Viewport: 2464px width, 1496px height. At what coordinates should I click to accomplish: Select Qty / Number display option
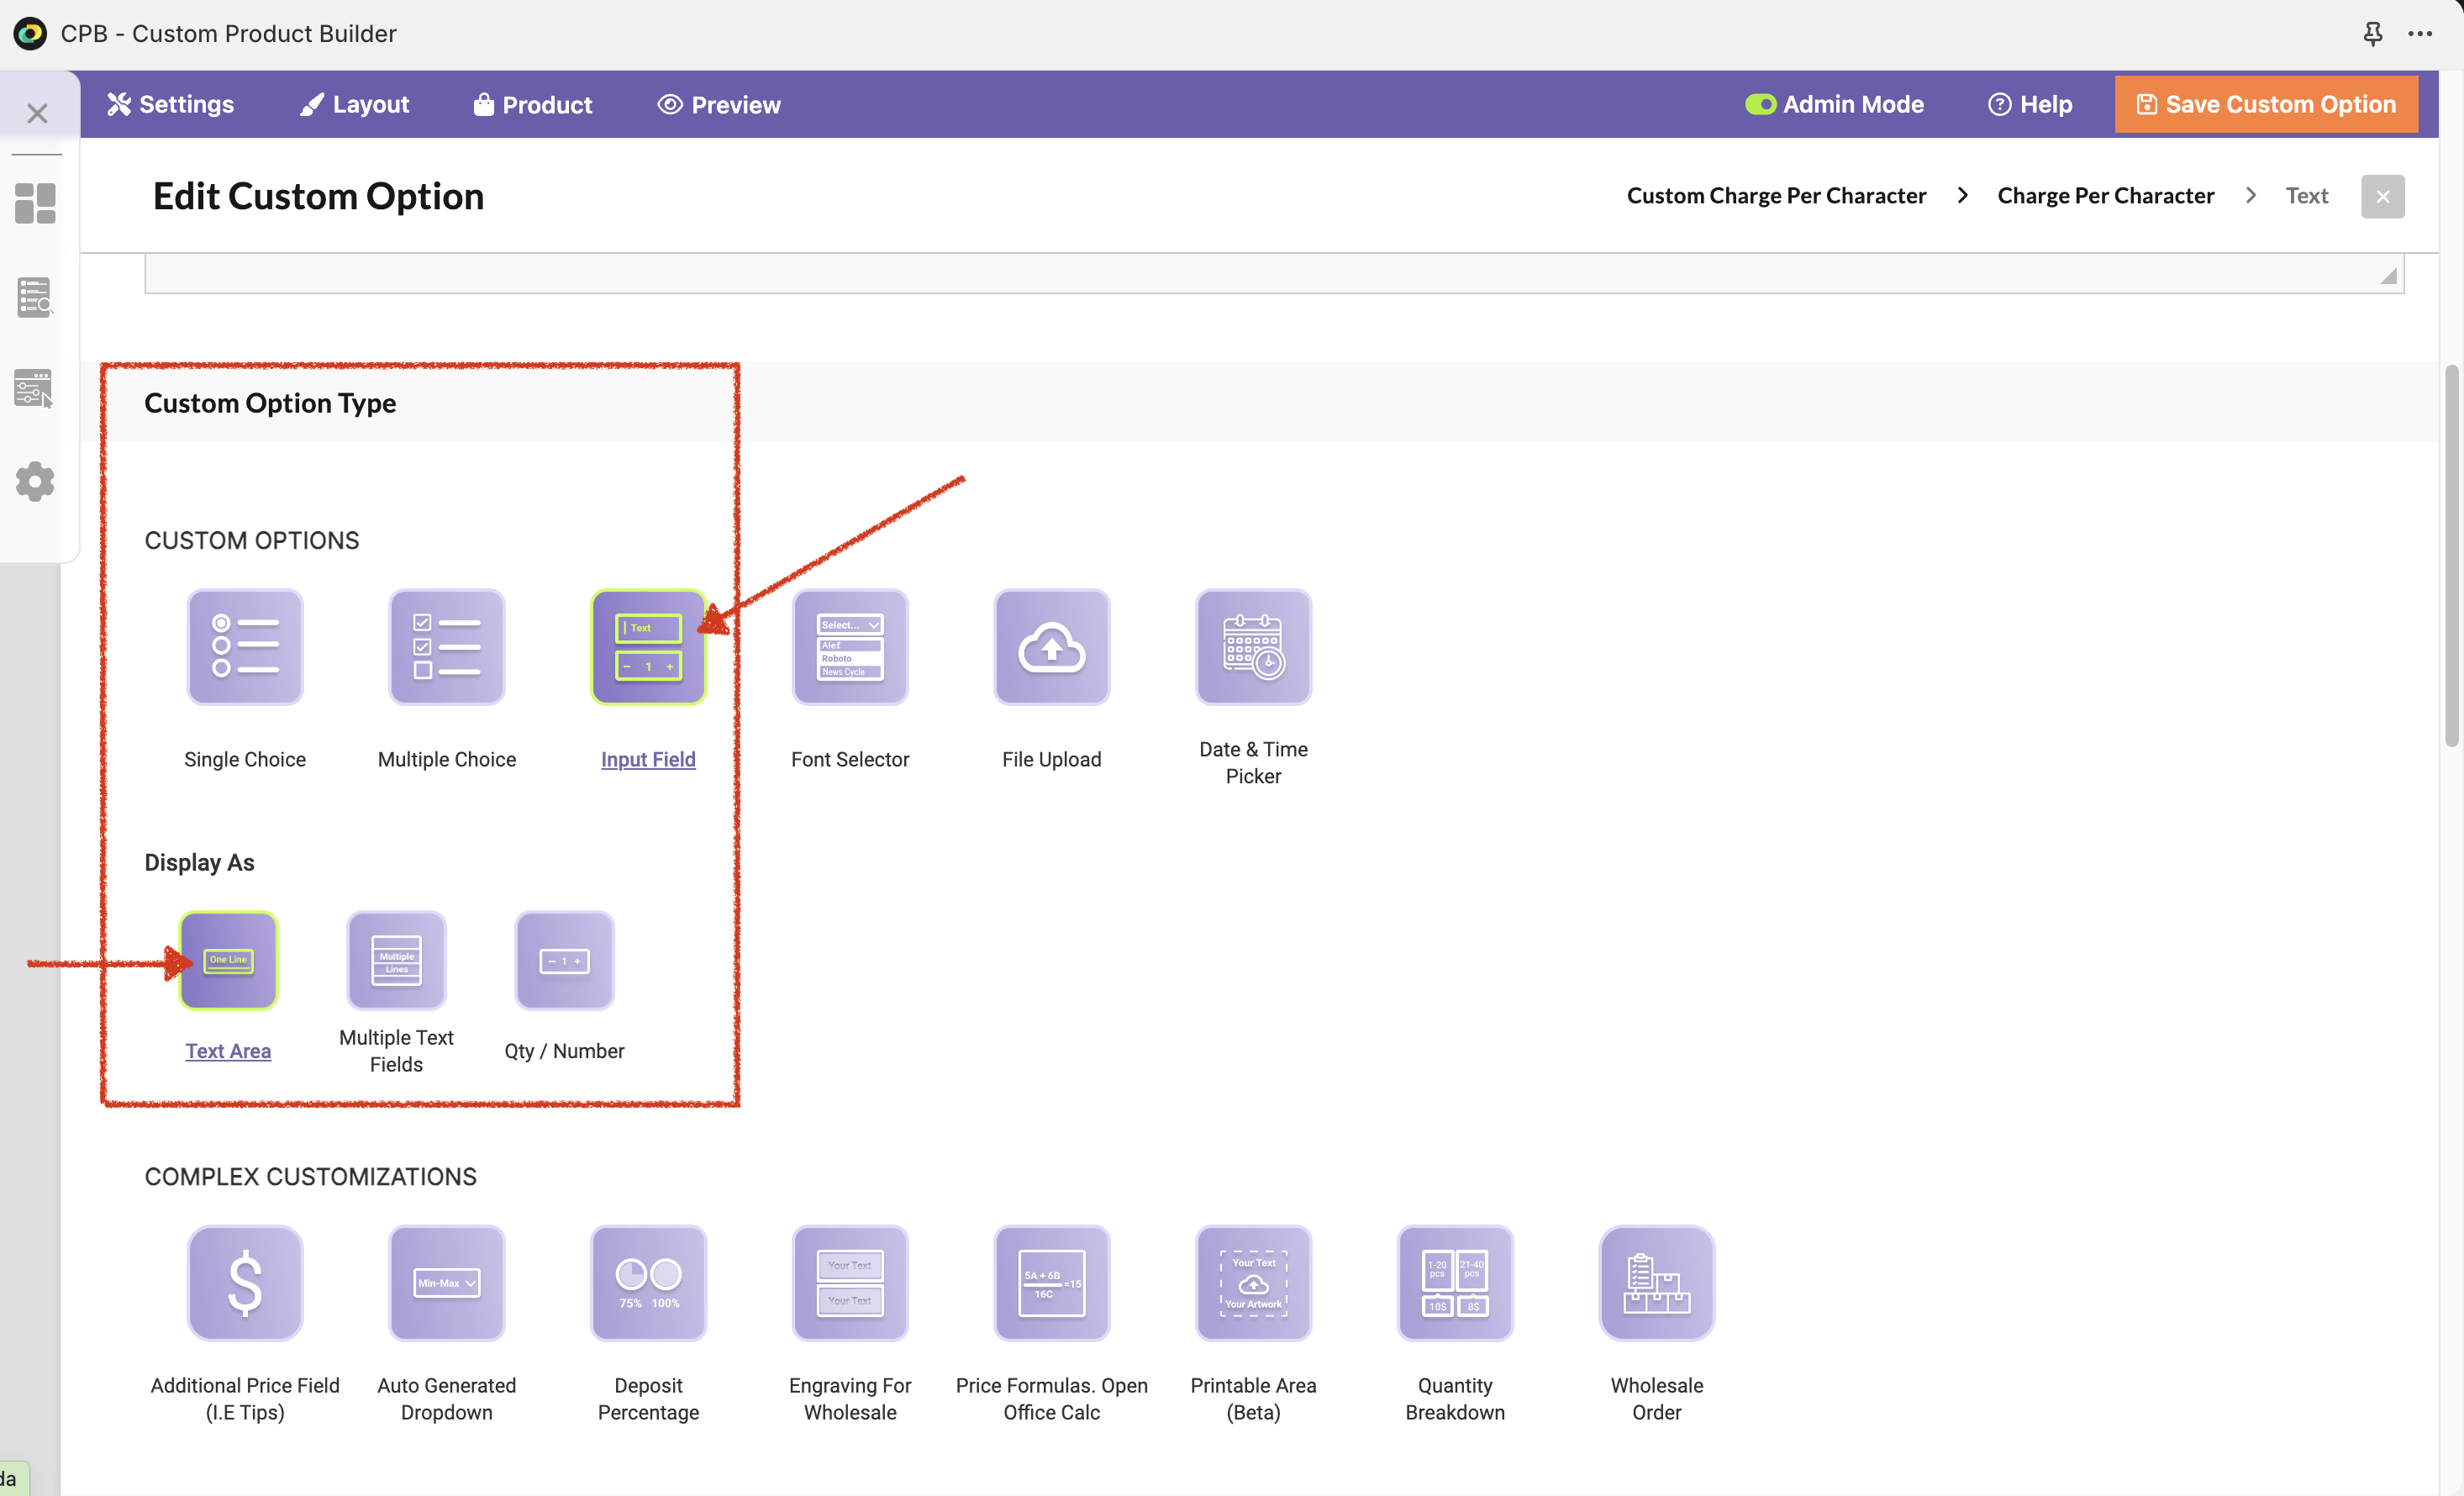[x=564, y=960]
